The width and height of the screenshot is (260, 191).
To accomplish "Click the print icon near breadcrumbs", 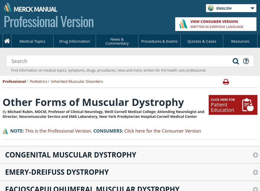I will coord(226,82).
